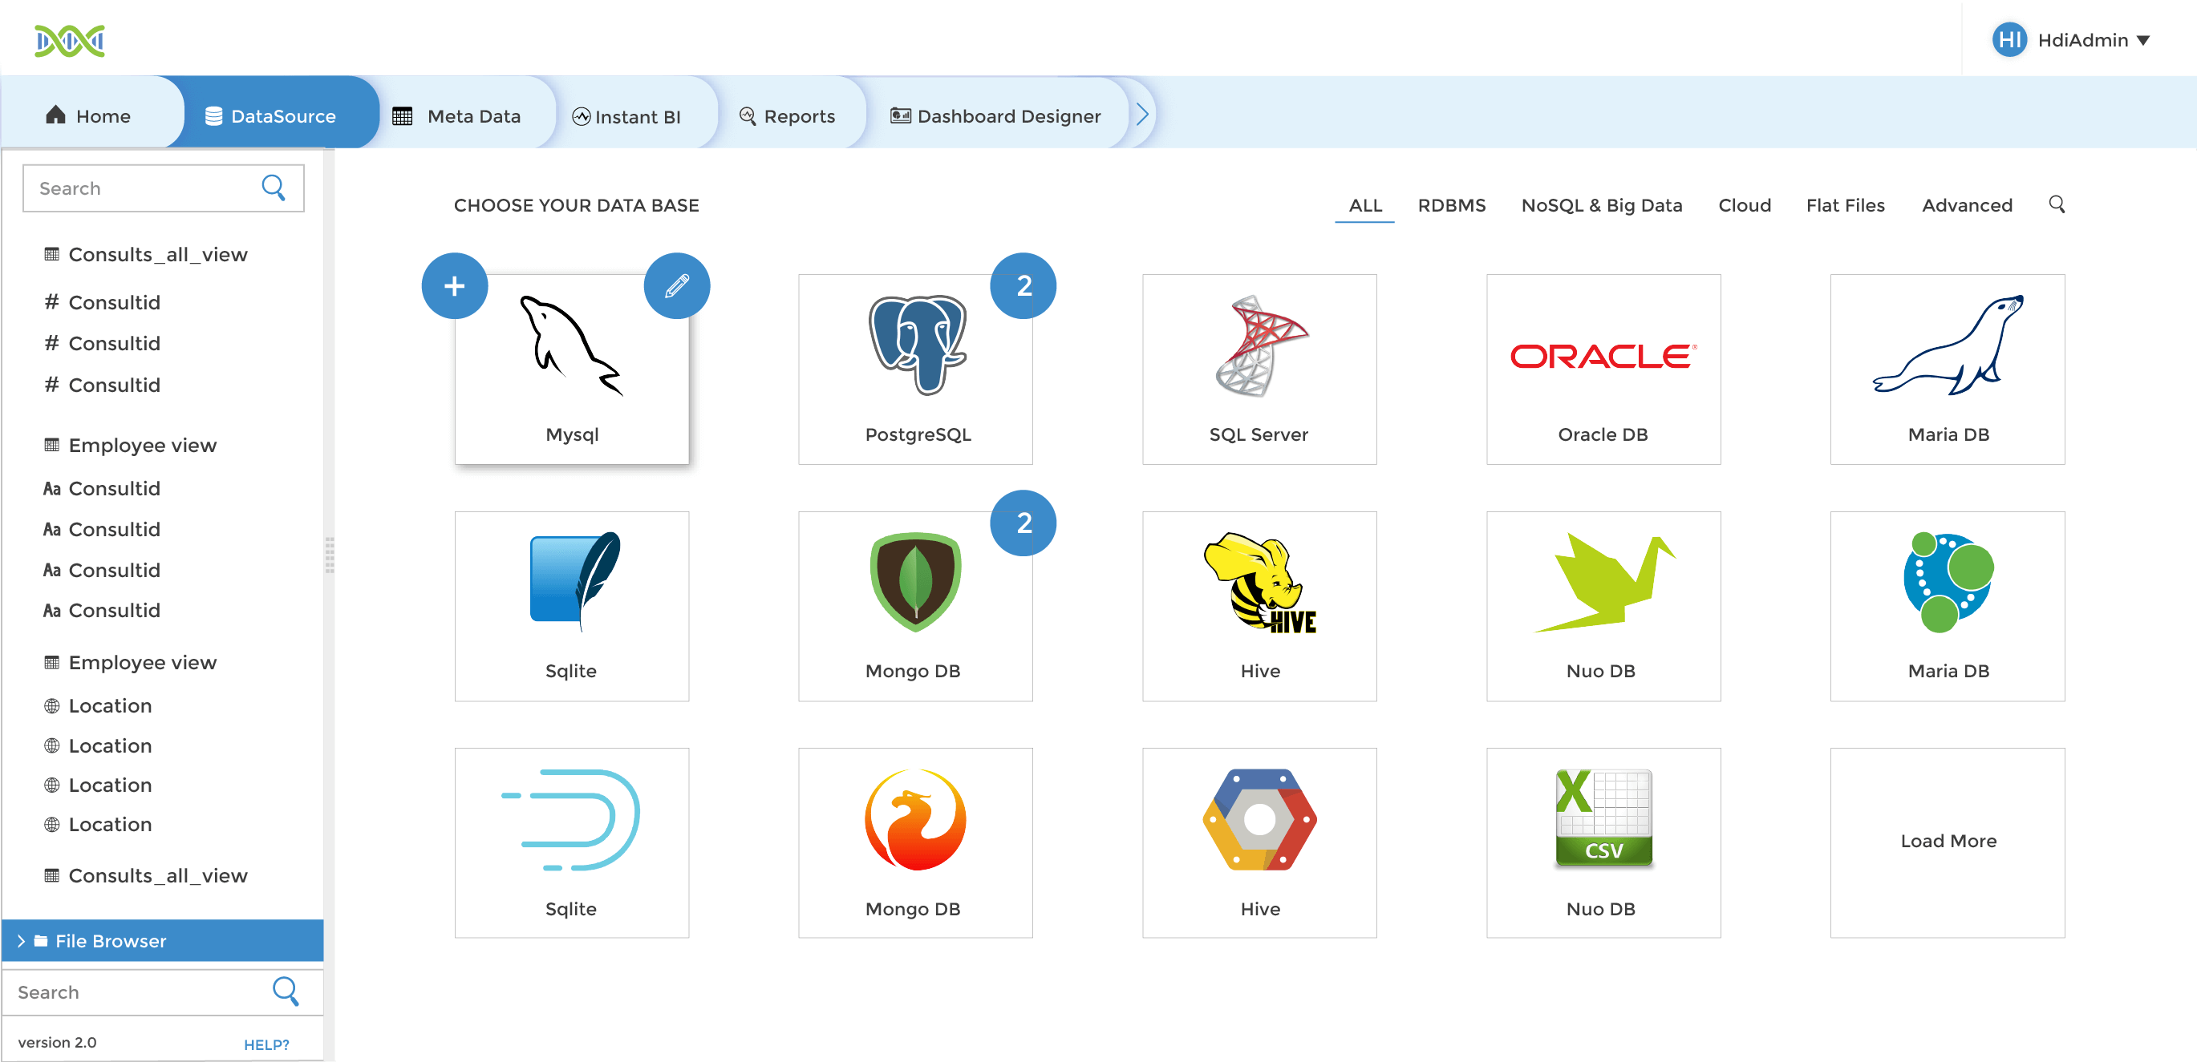The width and height of the screenshot is (2197, 1062).
Task: Select the first Aa Consultid text field
Action: [103, 488]
